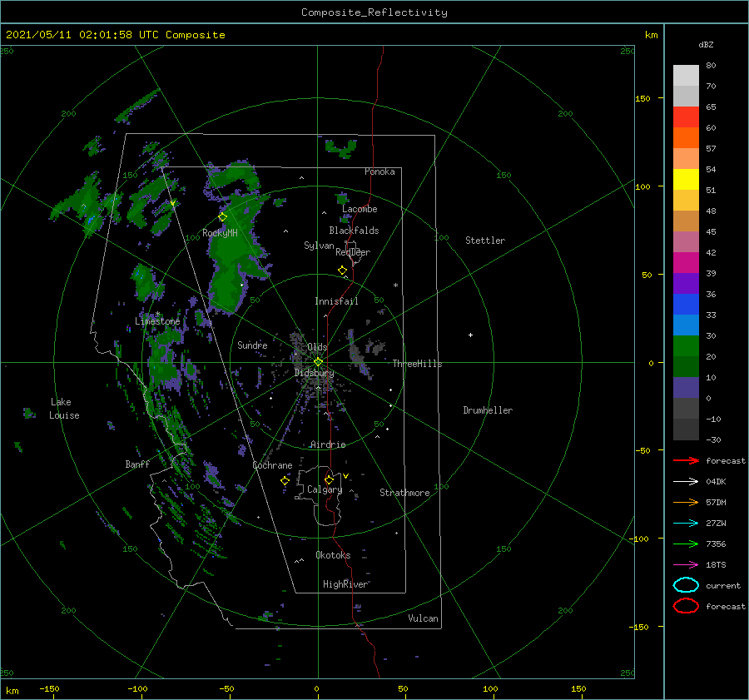Click the Olds map label
This screenshot has width=749, height=700.
pos(317,347)
